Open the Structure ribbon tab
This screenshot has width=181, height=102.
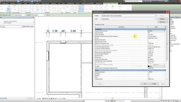13,3
